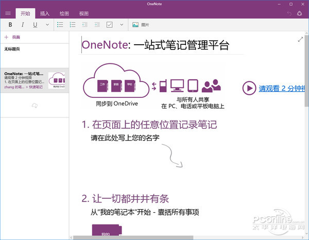Open the 插入 tab
Viewport: 309px width, 240px height.
(45, 13)
